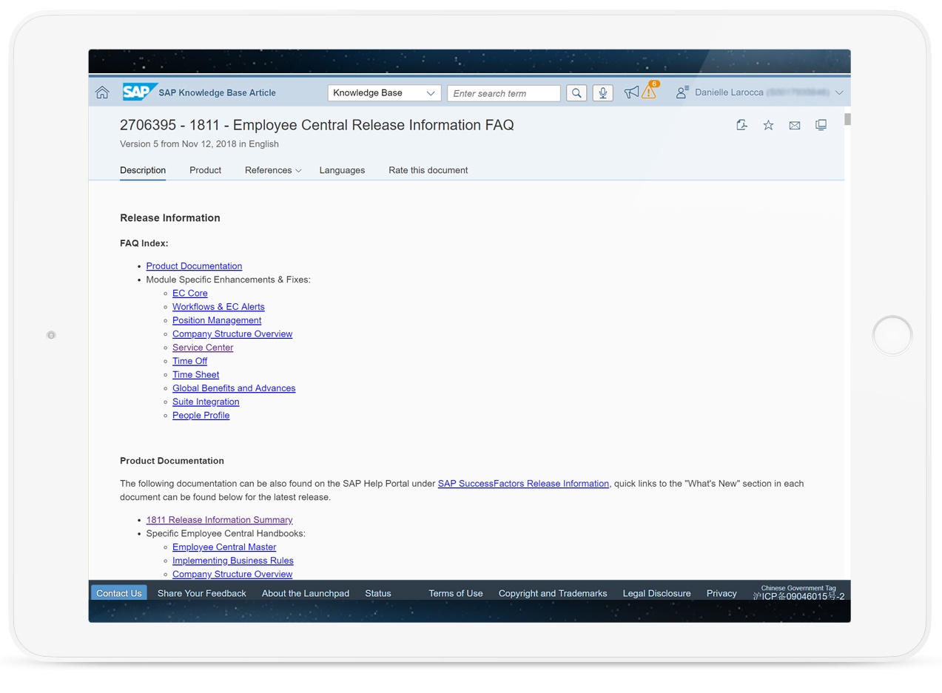Viewport: 942px width, 693px height.
Task: Open the EC Core link
Action: (x=190, y=293)
